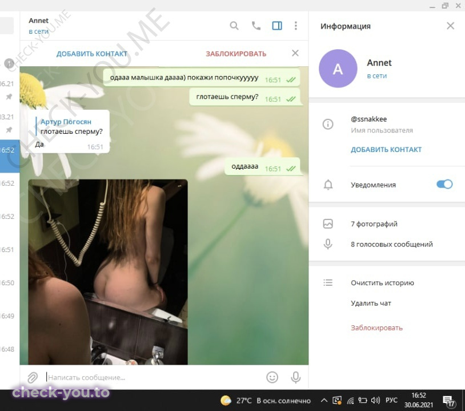Dismiss the add contact / block bar
The height and width of the screenshot is (411, 465).
(x=295, y=53)
